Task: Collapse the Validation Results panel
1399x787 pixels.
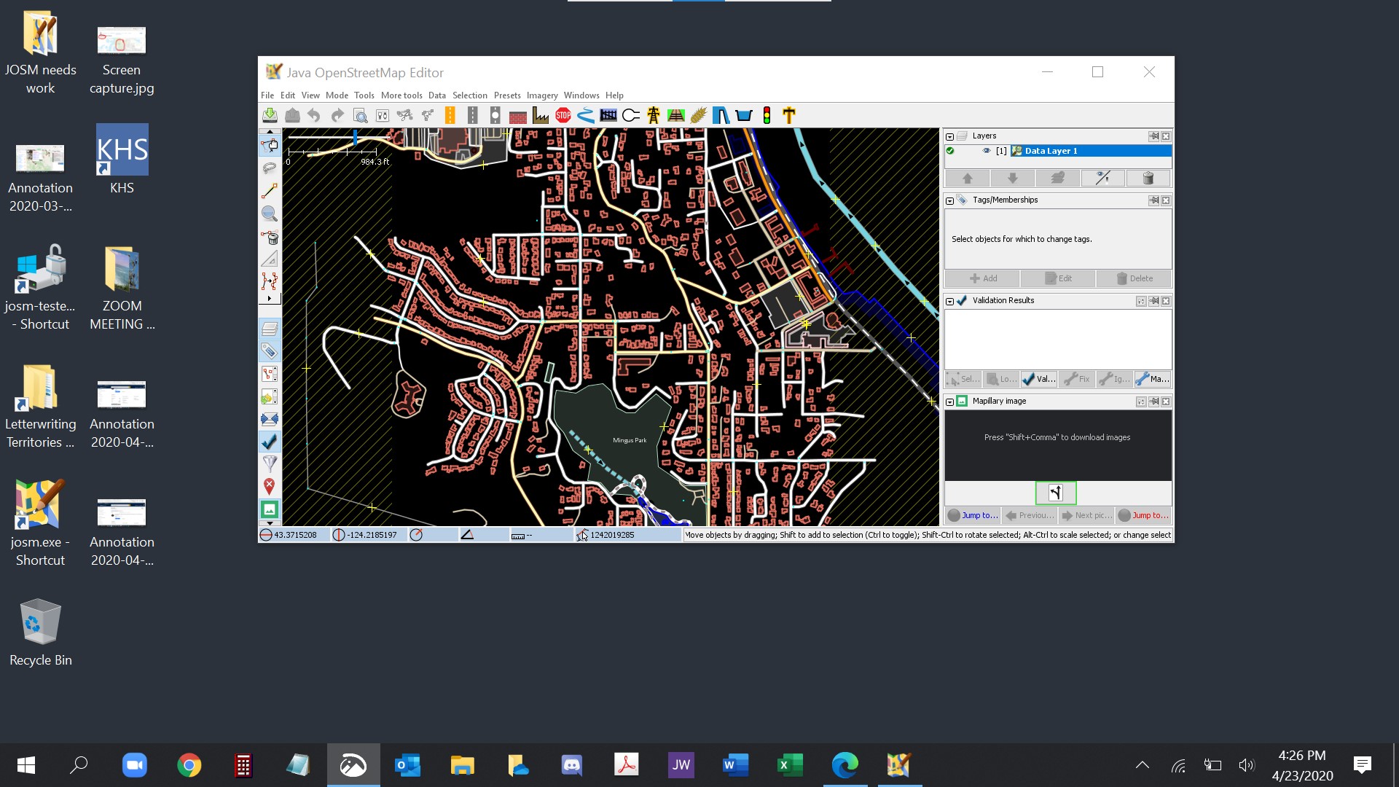Action: coord(949,301)
